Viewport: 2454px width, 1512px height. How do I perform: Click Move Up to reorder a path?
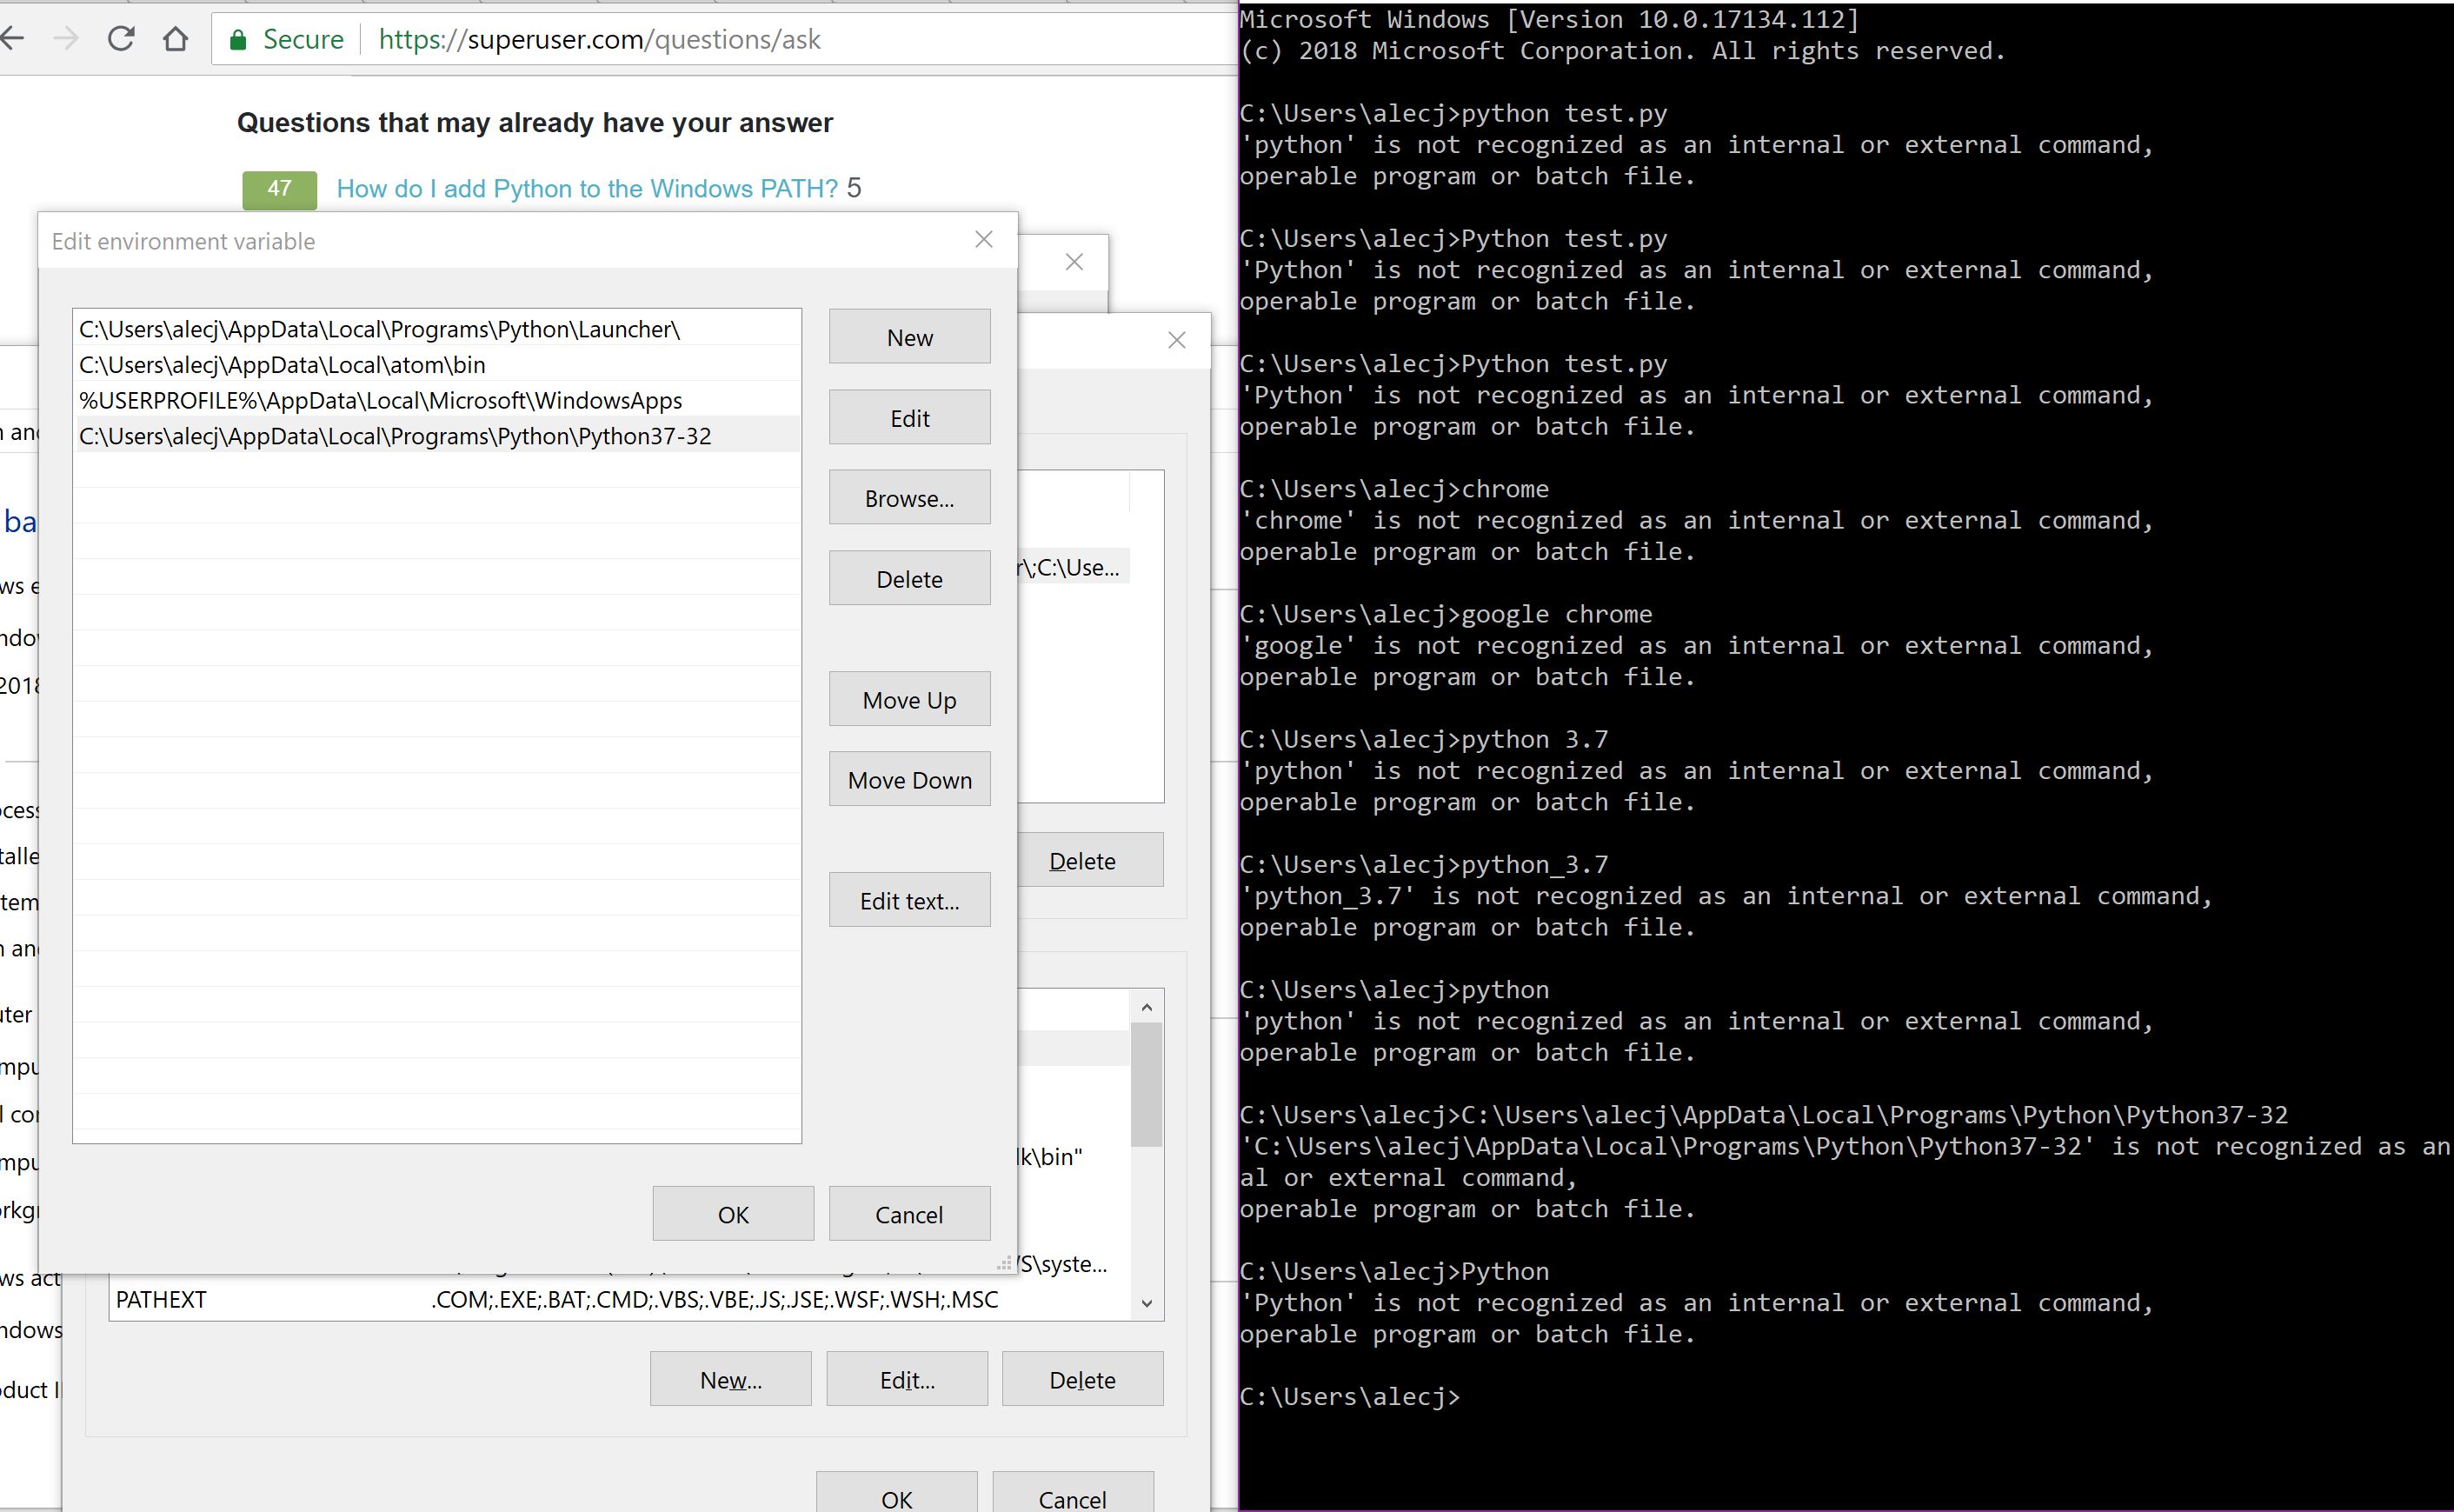pos(908,699)
